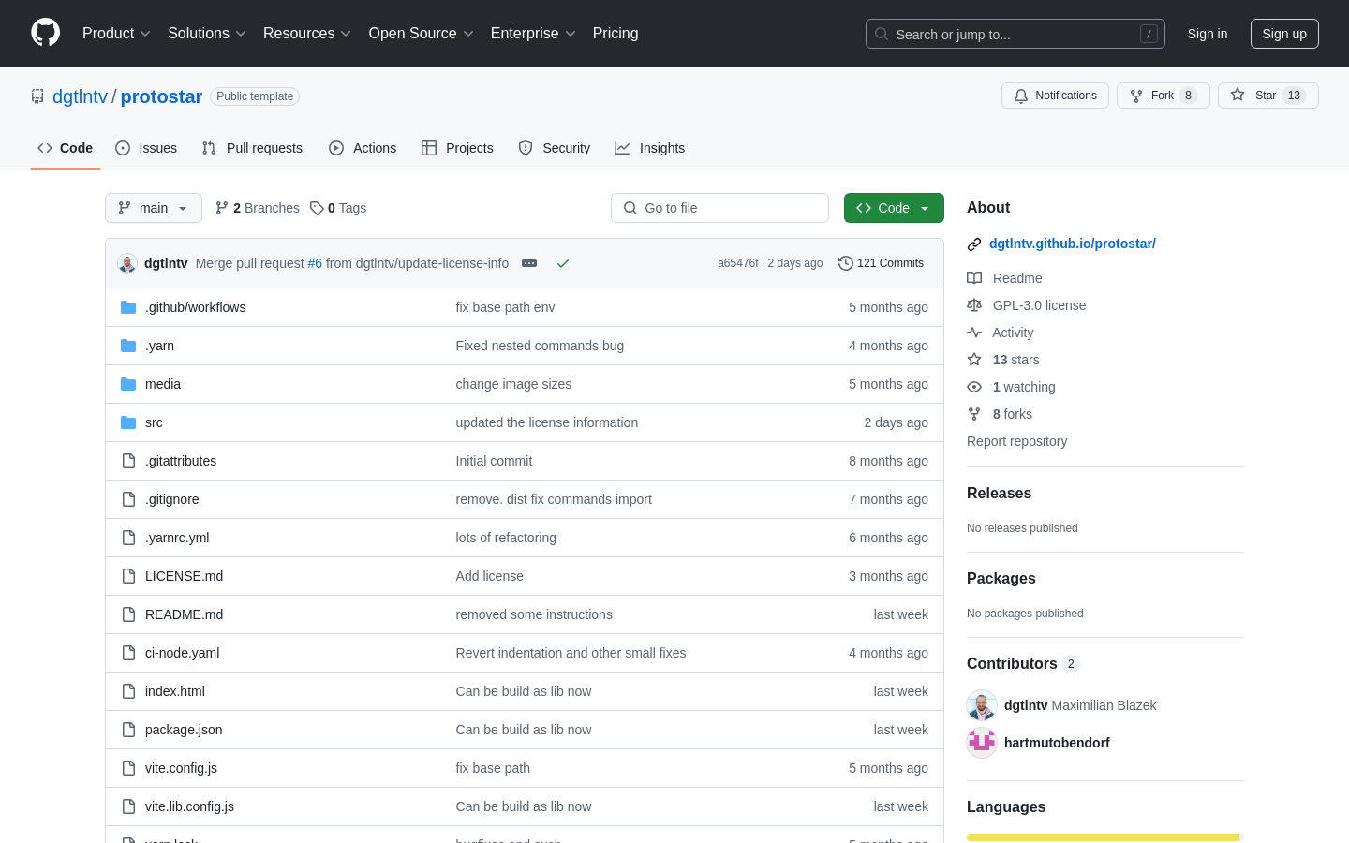
Task: Open the Pull requests tab
Action: tap(252, 148)
